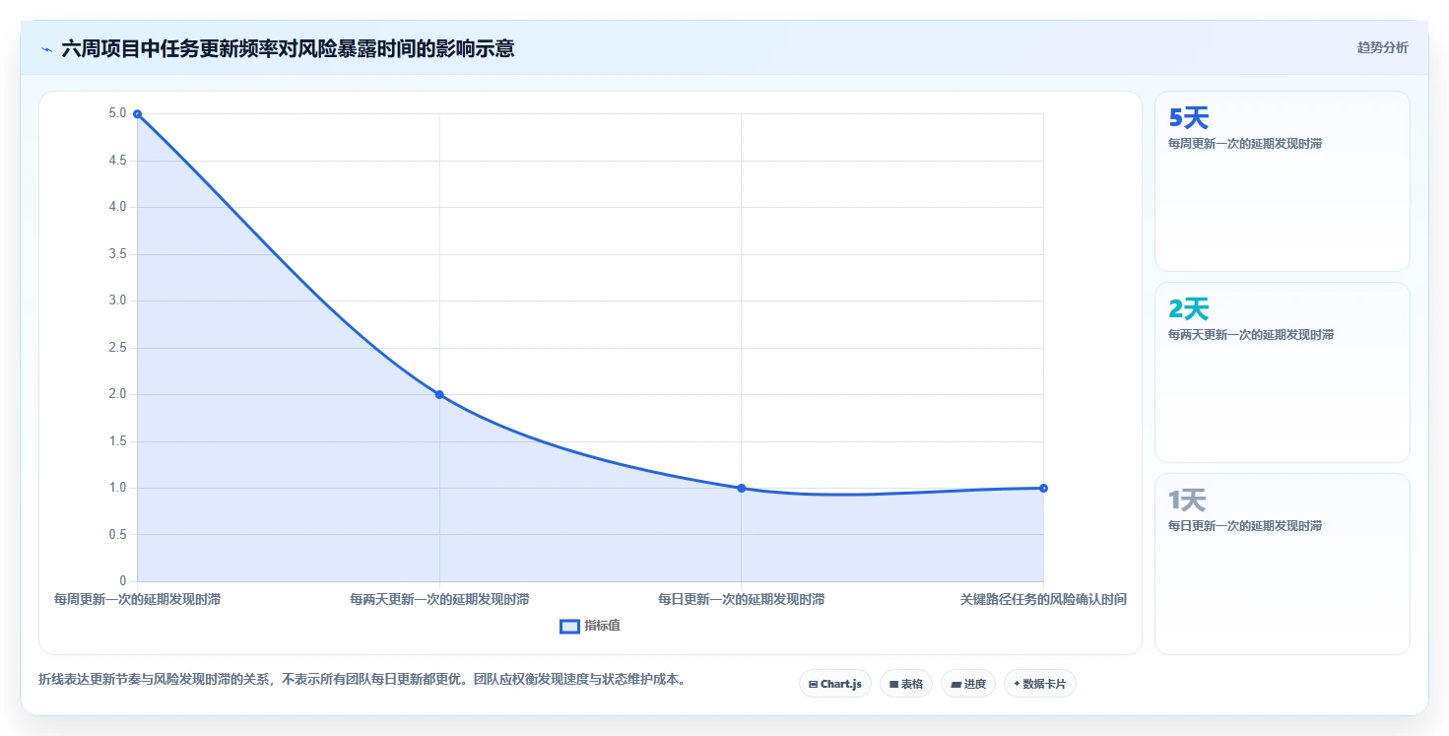Click the data point for 关键路径任务
Image resolution: width=1449 pixels, height=736 pixels.
click(1043, 488)
